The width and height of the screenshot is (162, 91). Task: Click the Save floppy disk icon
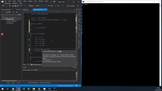coord(15,6)
